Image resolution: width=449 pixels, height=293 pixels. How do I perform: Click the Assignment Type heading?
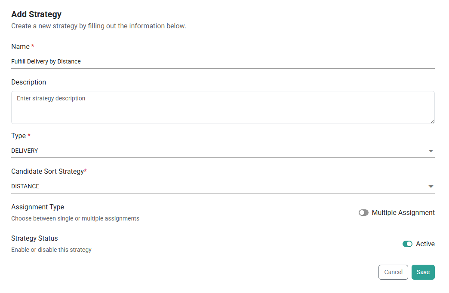[x=37, y=207]
